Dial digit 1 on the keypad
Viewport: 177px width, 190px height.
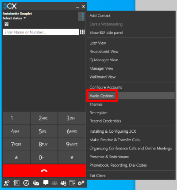coord(16,118)
